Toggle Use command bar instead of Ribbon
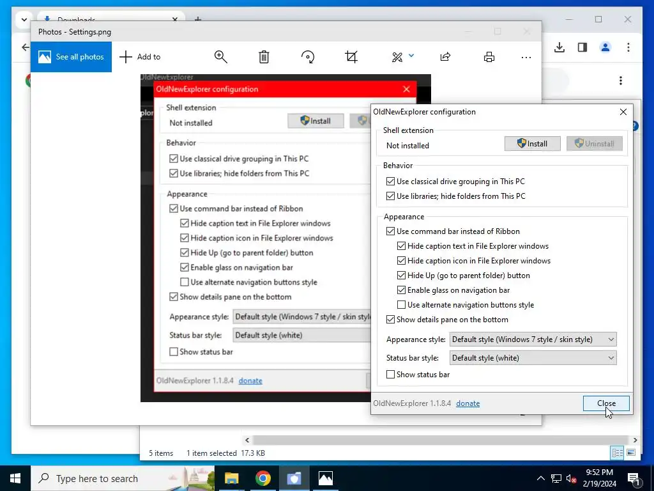The width and height of the screenshot is (654, 491). [390, 231]
